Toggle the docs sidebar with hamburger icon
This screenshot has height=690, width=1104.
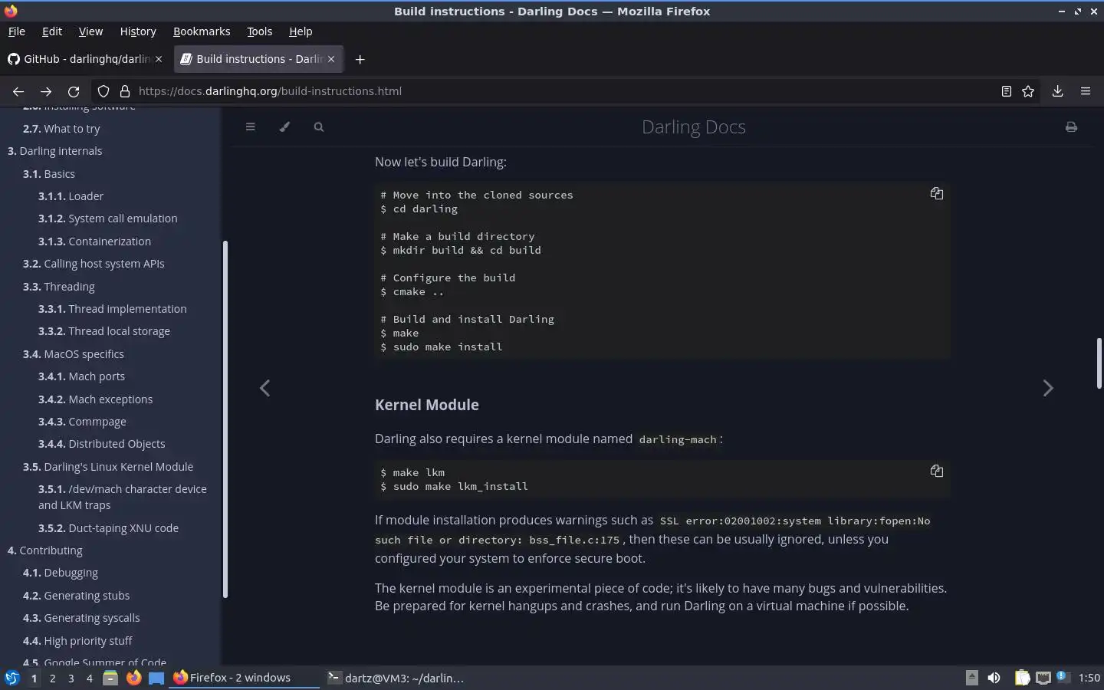point(250,127)
